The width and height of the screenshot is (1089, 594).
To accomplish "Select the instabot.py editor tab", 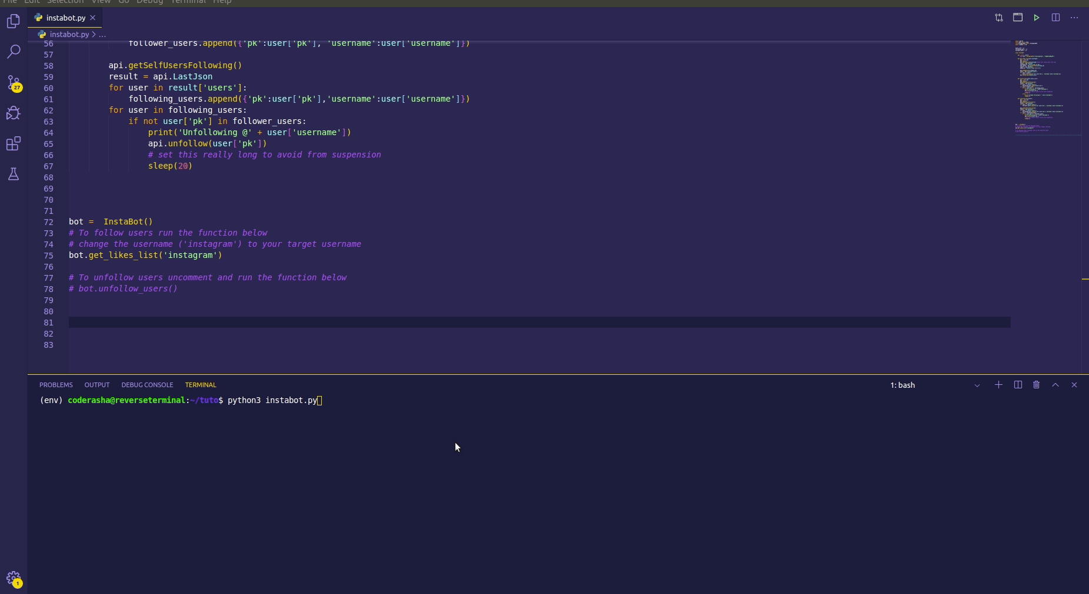I will (65, 18).
